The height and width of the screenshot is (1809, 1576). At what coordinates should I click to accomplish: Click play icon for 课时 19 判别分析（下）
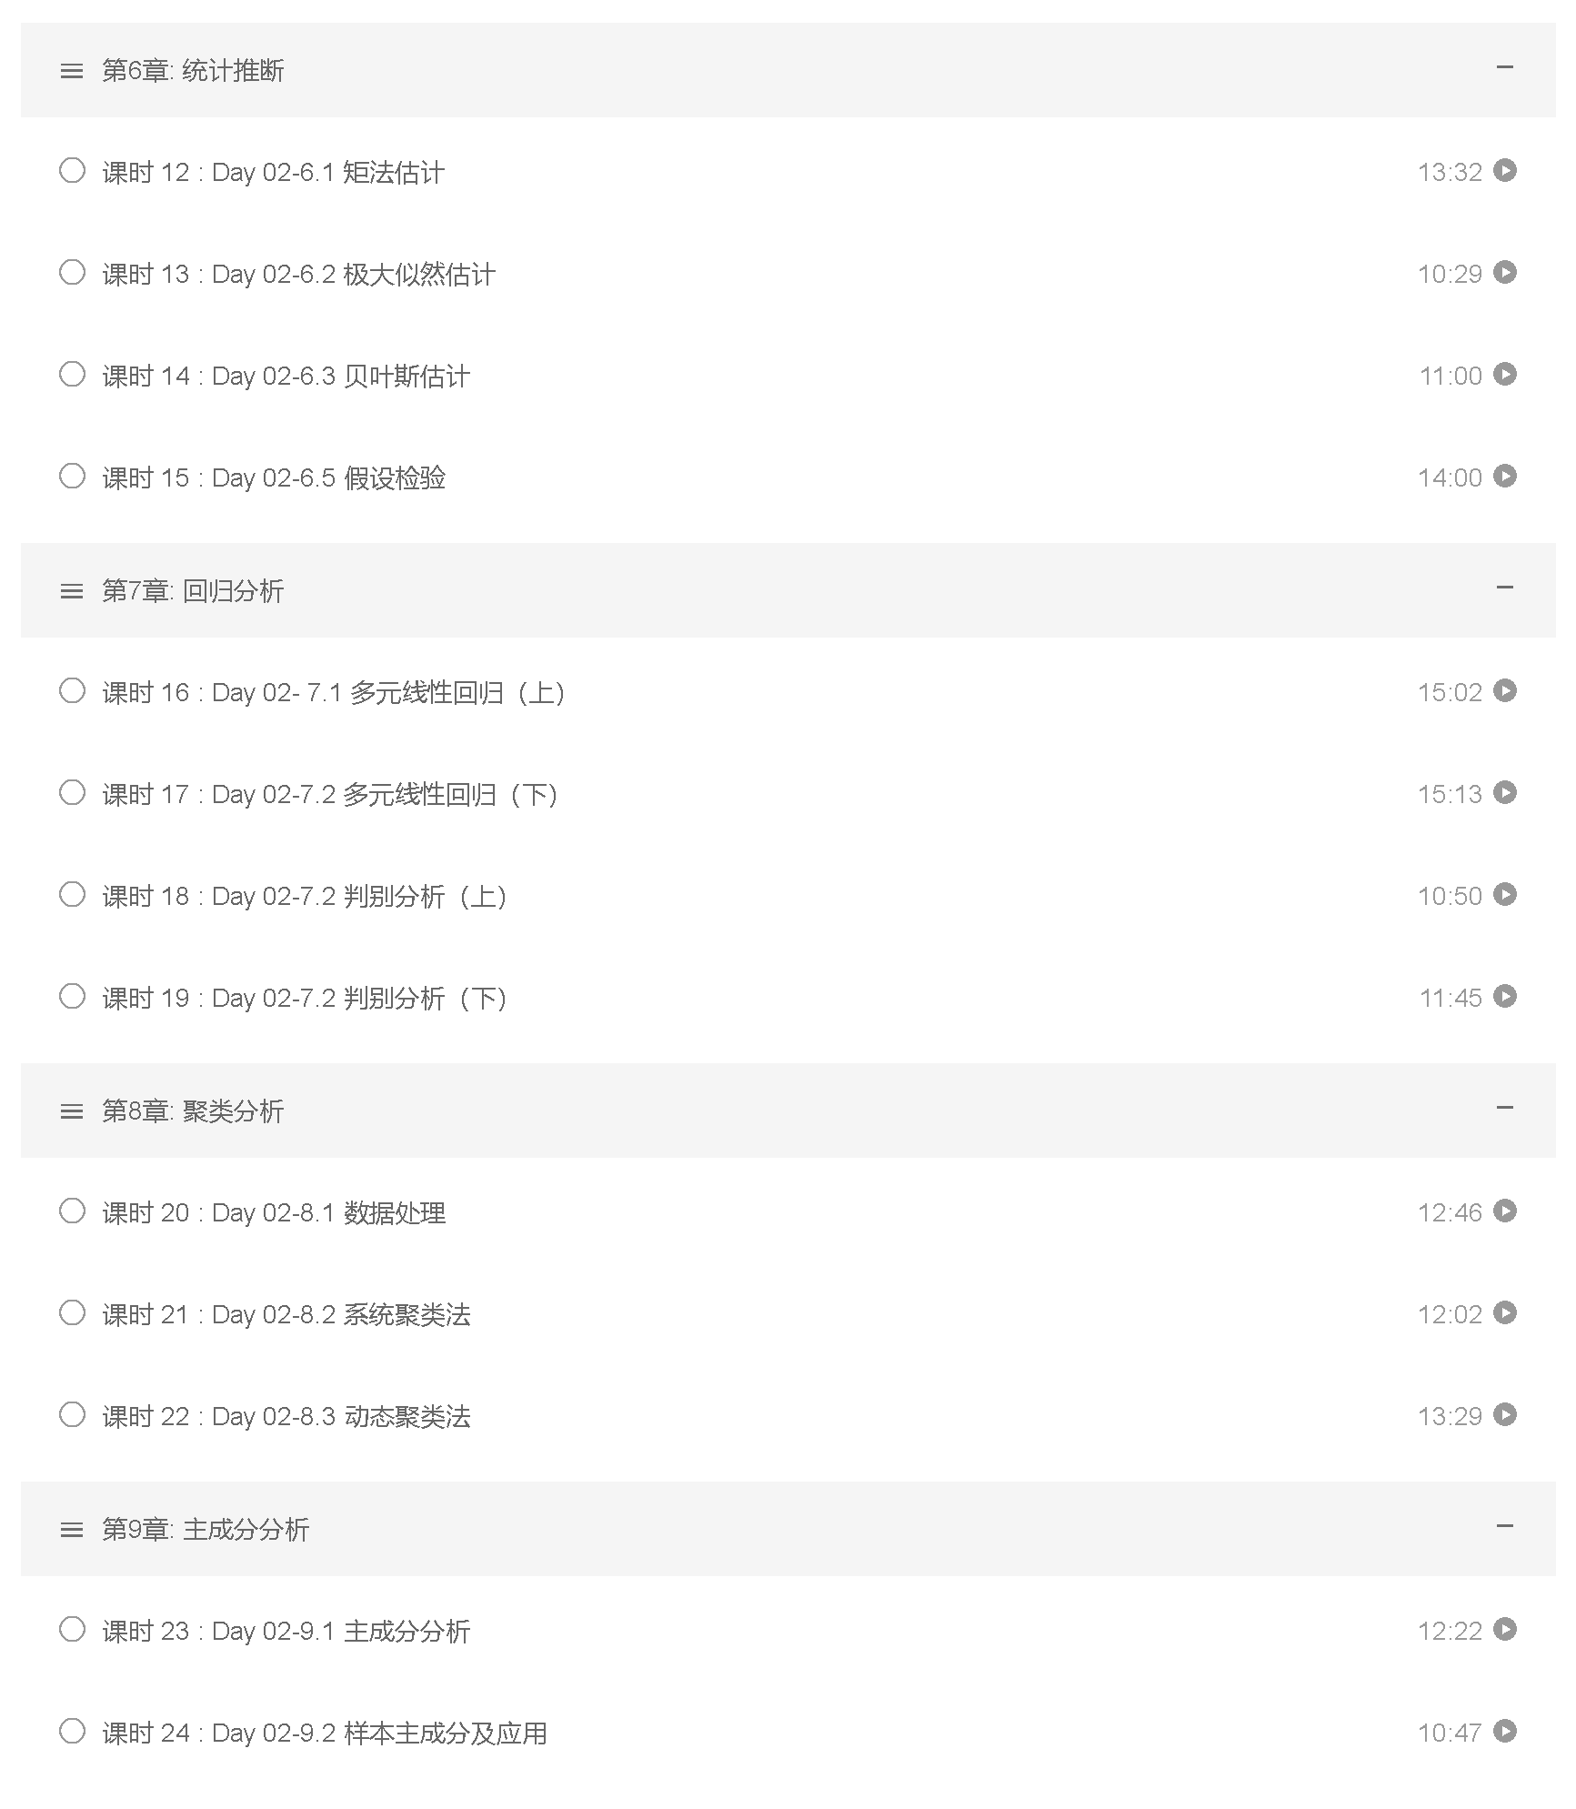point(1505,997)
